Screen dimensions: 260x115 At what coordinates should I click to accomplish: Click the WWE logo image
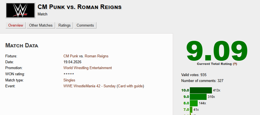tap(20, 10)
